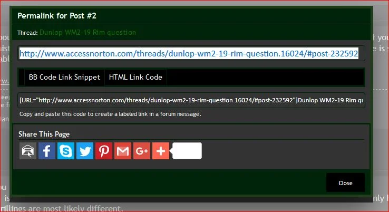
Task: Share this page on Facebook
Action: [47, 151]
